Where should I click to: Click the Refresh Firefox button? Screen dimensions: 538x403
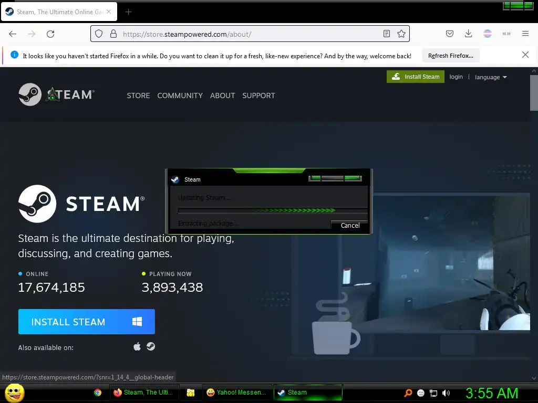(x=450, y=56)
